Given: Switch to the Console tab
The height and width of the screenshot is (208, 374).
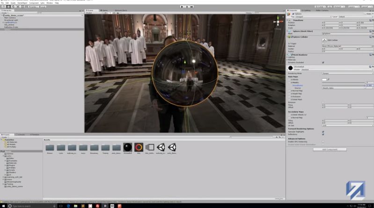Looking at the screenshot, I should click(22, 135).
